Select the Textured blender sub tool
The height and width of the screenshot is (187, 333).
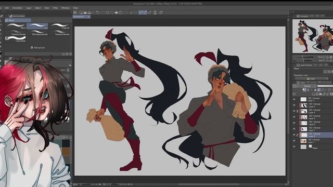[59, 32]
